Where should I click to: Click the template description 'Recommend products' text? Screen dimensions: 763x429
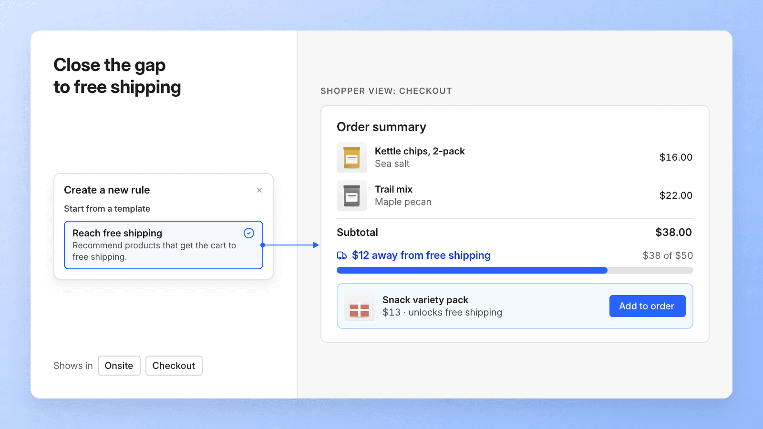(x=154, y=251)
